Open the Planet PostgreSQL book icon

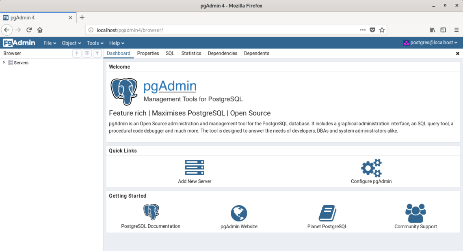[x=327, y=213]
